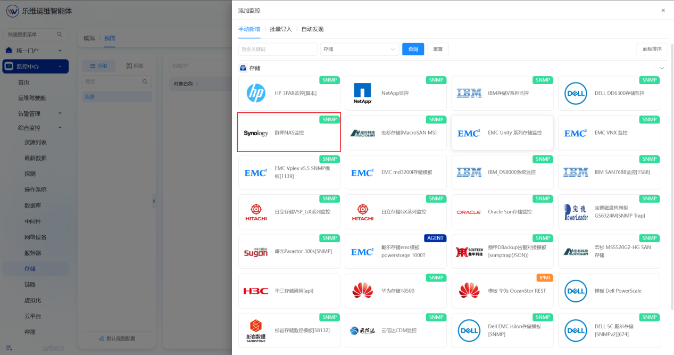Click the IBM logo for IBM_DS8000系统监控
This screenshot has height=355, width=674.
click(469, 172)
